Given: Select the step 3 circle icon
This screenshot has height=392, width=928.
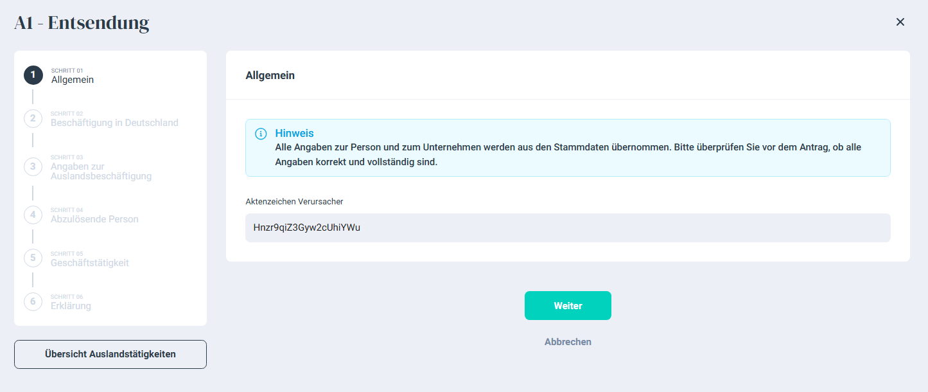Looking at the screenshot, I should tap(33, 166).
